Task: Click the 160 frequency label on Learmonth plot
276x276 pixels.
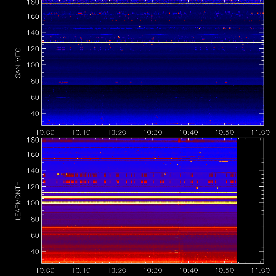Action: (x=33, y=154)
